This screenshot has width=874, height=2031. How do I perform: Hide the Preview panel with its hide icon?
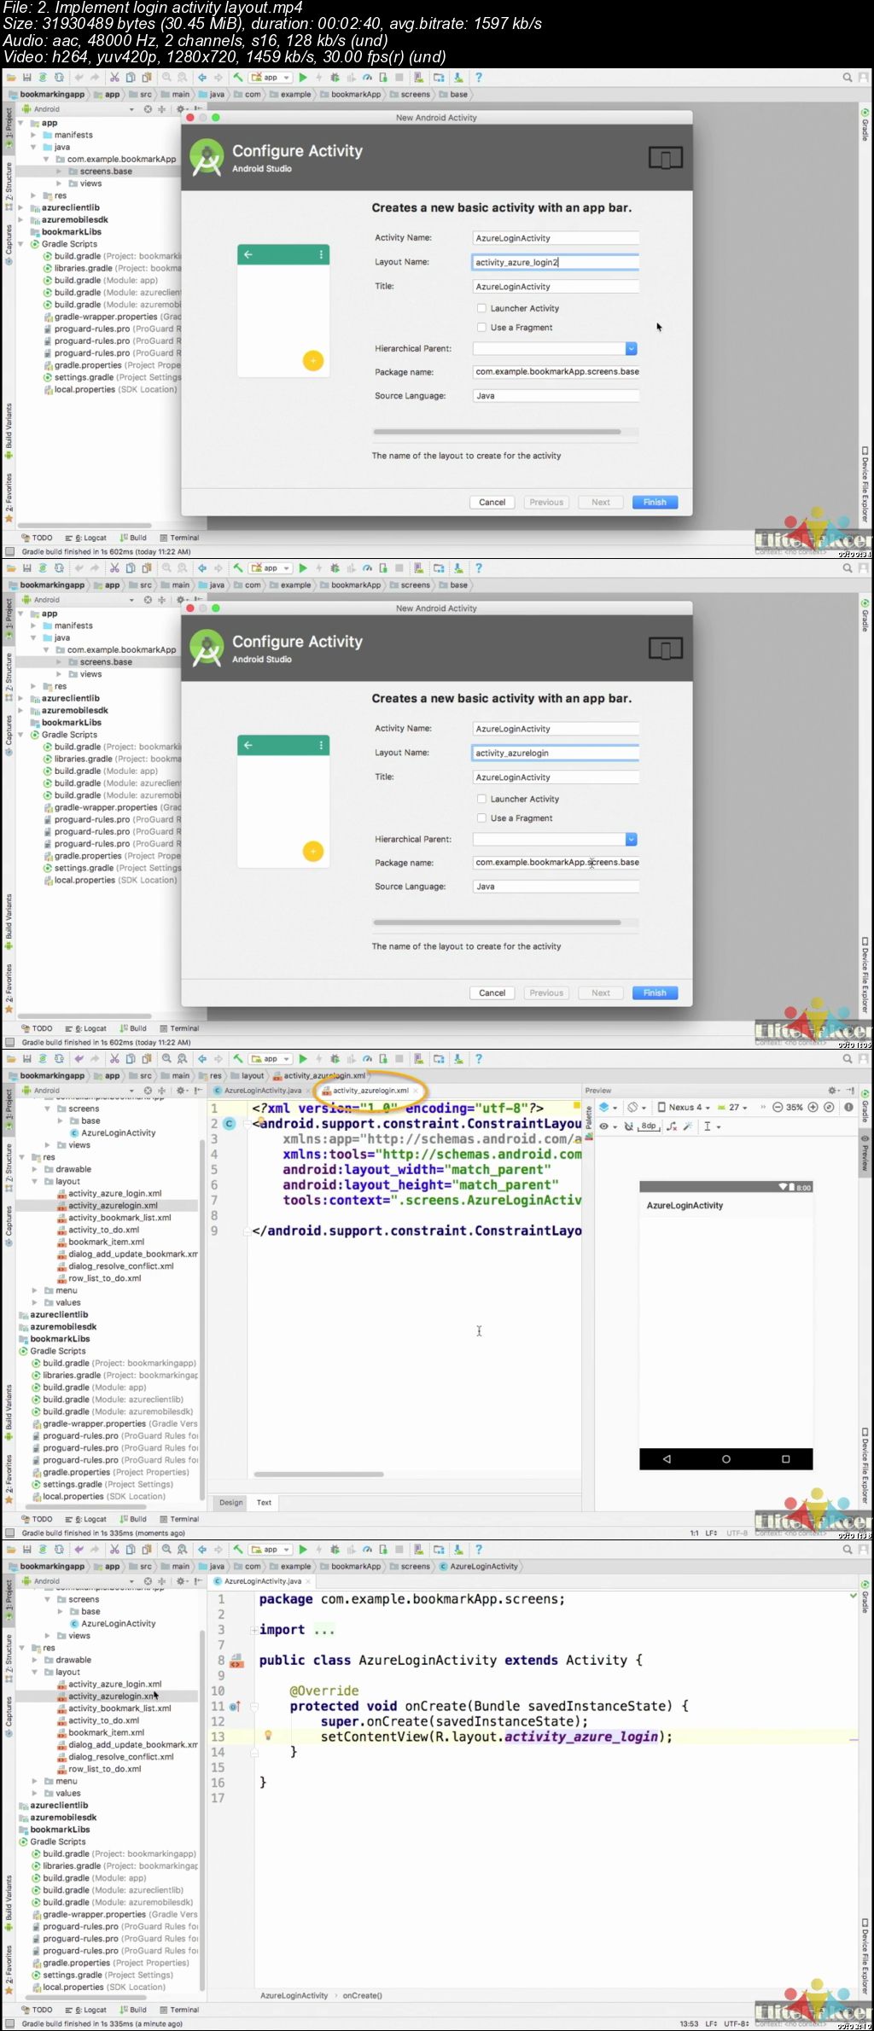[850, 1091]
